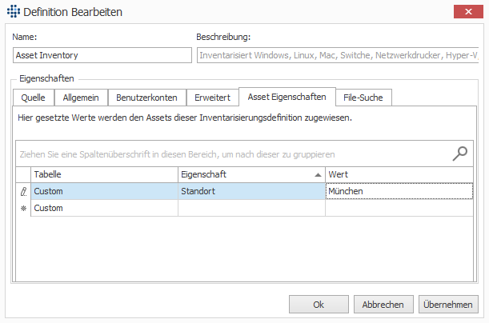Select the München value cell
489x323 pixels.
point(399,191)
